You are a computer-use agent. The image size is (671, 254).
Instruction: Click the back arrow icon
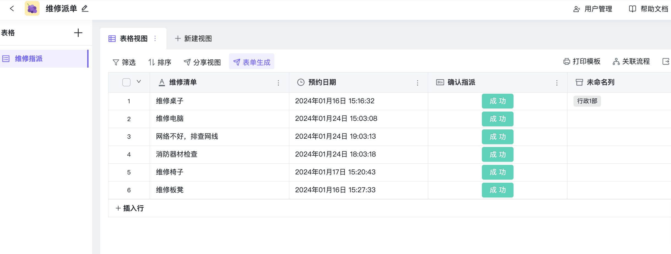(12, 9)
